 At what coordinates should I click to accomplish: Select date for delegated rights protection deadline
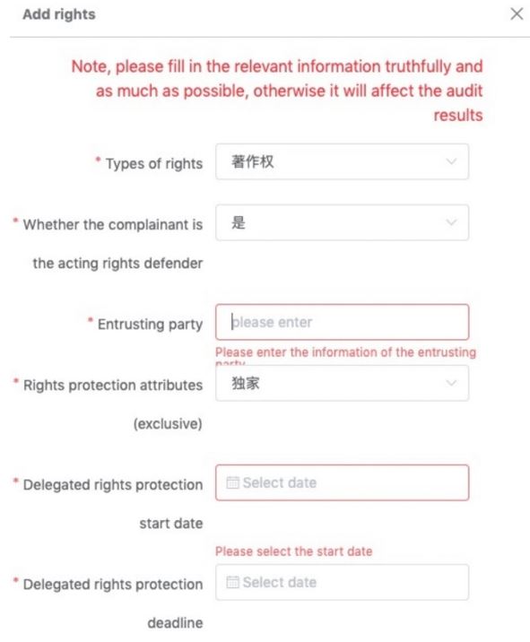point(342,582)
